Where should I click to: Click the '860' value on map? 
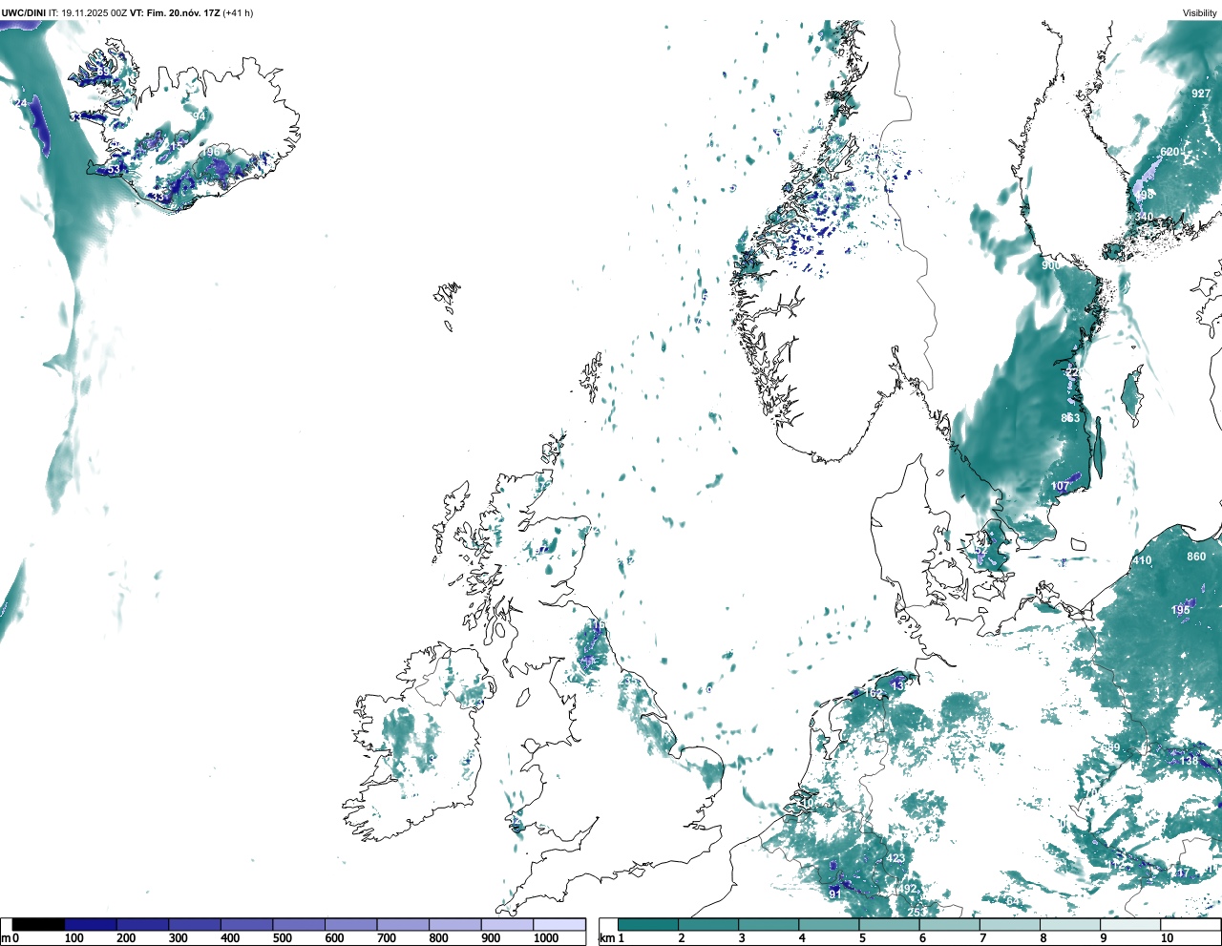click(x=1196, y=557)
